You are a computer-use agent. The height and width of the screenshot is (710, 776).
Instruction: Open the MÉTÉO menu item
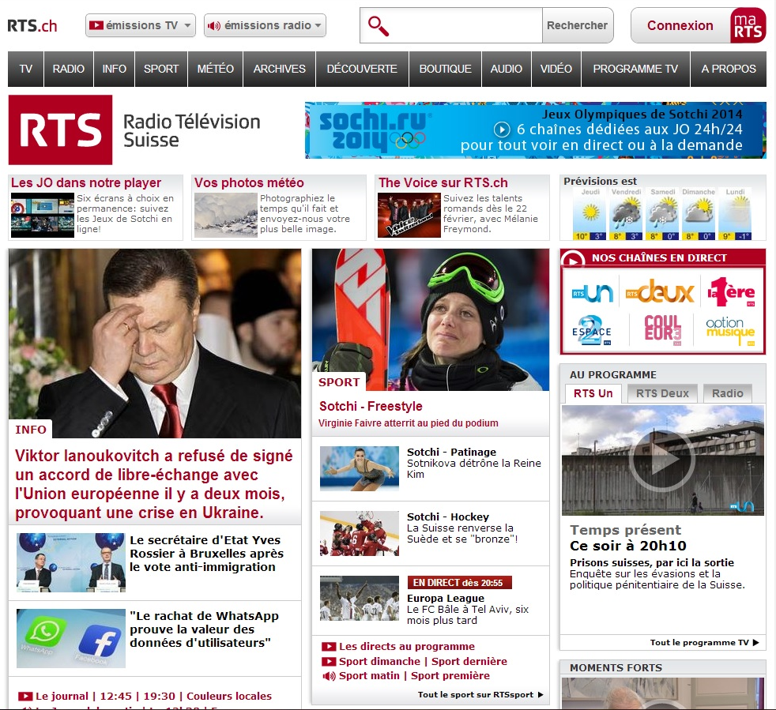(215, 69)
